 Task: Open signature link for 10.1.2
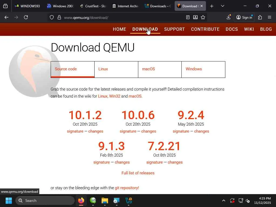coord(75,131)
